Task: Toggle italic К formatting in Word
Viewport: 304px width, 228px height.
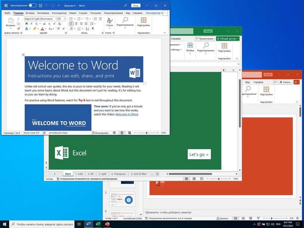Action: click(x=31, y=24)
